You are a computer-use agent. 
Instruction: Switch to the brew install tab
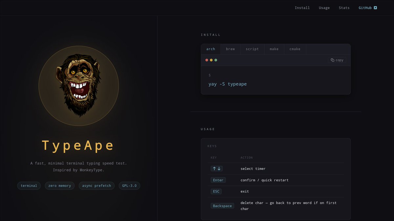[x=230, y=49]
